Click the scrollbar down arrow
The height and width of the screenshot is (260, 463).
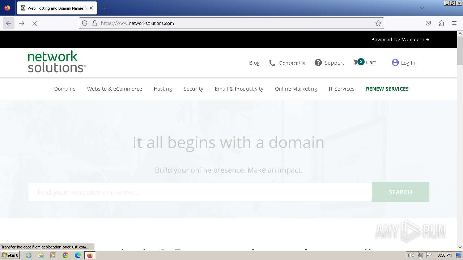click(460, 247)
